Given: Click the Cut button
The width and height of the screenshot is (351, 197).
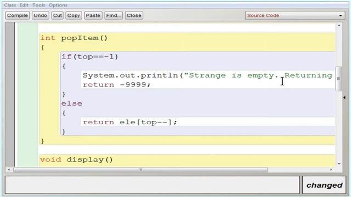Looking at the screenshot, I should coord(57,15).
